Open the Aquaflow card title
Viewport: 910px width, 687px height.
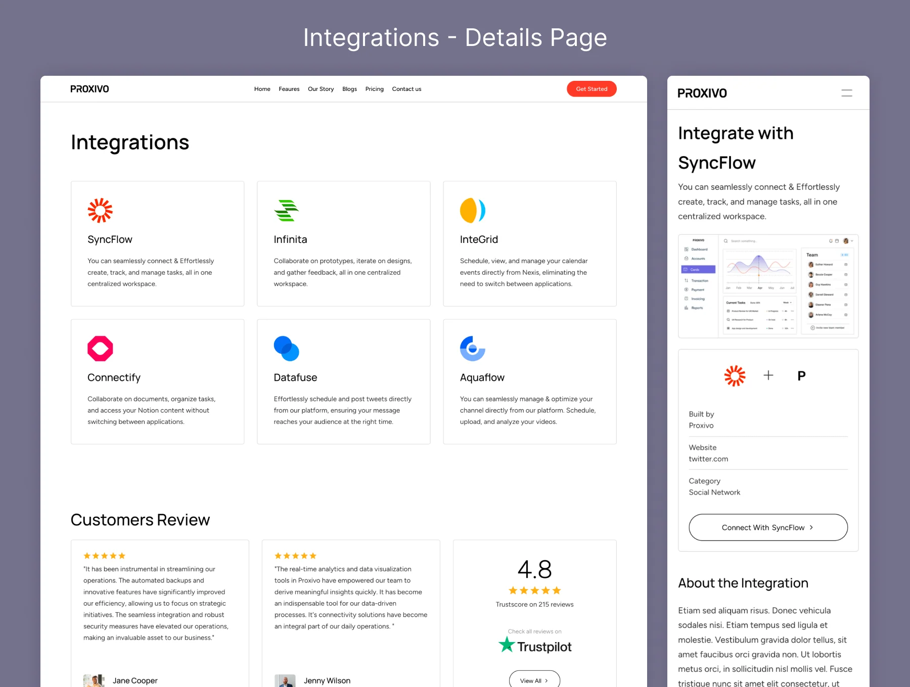point(482,377)
